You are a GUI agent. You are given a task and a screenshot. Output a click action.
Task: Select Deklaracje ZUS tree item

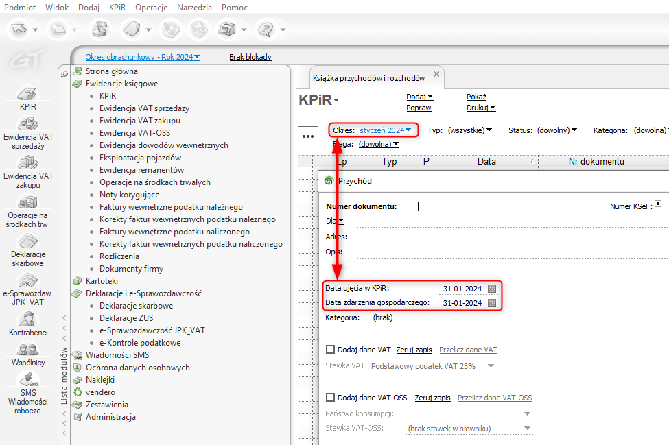pos(126,318)
